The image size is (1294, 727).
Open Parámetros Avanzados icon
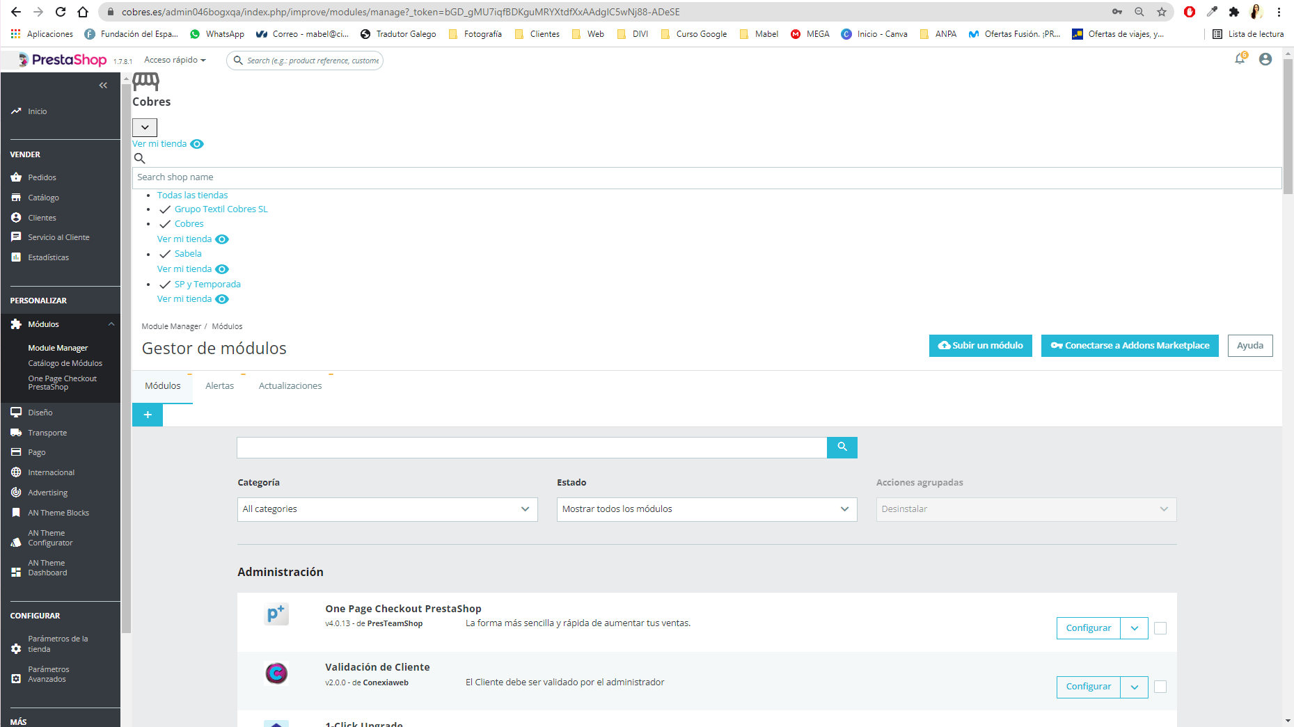(x=16, y=678)
